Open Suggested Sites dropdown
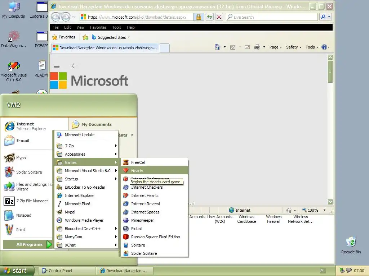Image resolution: width=369 pixels, height=276 pixels. [x=111, y=37]
